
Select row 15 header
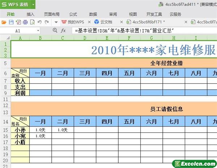tap(5, 130)
